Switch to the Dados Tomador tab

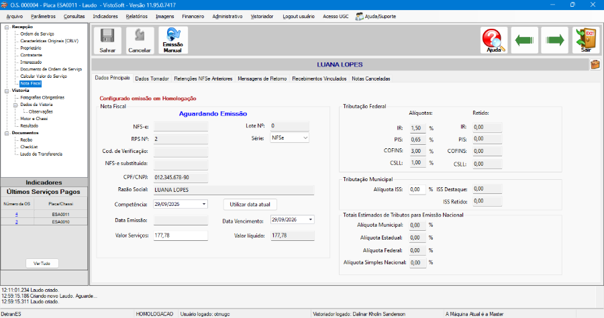[x=152, y=78]
